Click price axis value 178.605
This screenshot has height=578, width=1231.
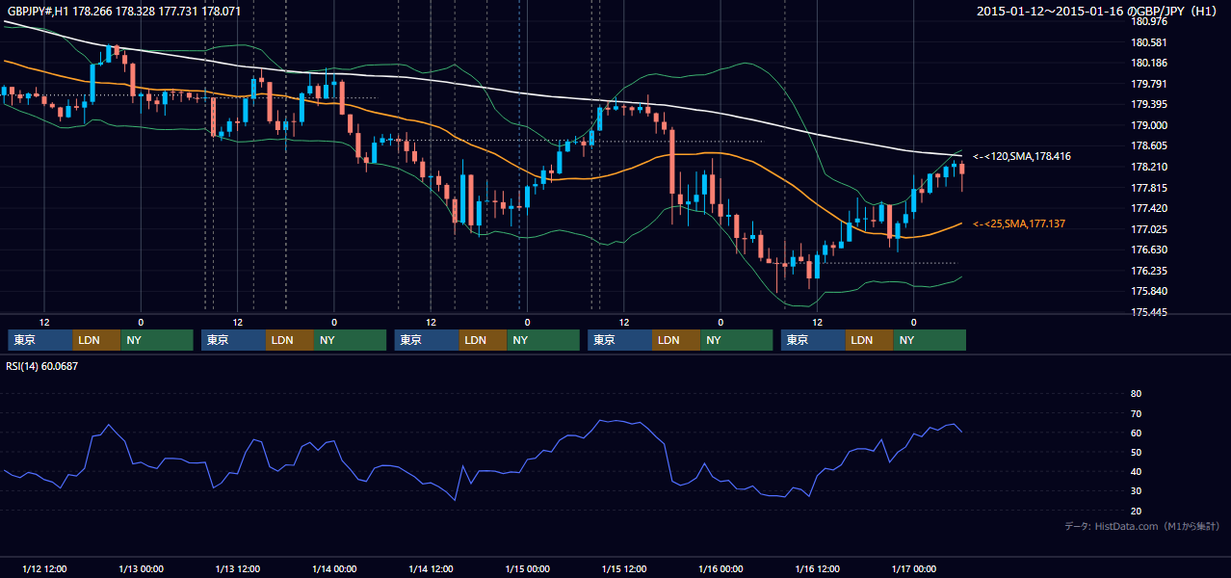tap(1149, 145)
